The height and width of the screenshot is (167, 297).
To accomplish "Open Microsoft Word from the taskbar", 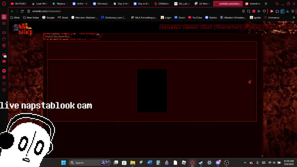I will tap(149, 163).
